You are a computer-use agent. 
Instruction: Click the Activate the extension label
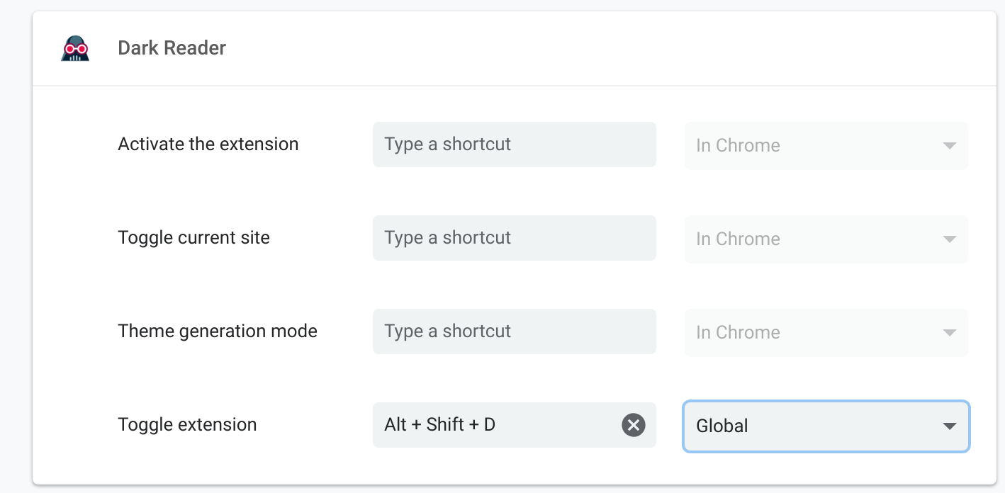pyautogui.click(x=208, y=144)
